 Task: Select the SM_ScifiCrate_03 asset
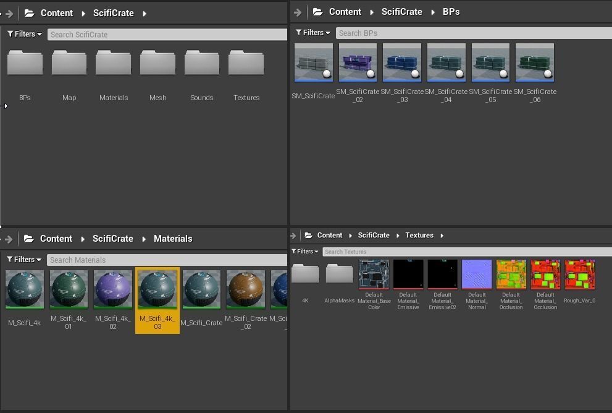pos(402,62)
